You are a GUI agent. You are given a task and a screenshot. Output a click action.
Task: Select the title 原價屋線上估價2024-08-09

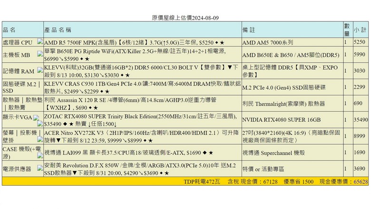185,18
